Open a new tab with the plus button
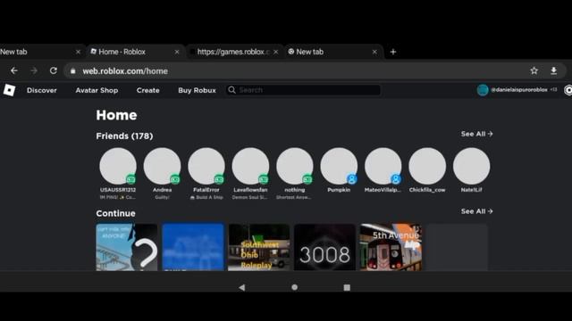Viewport: 572px width, 321px height. pos(393,52)
